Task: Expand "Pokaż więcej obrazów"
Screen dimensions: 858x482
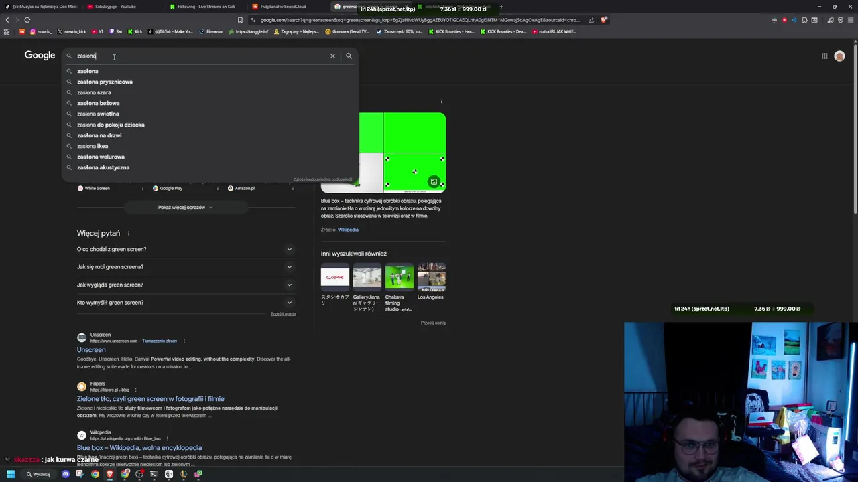Action: tap(186, 208)
